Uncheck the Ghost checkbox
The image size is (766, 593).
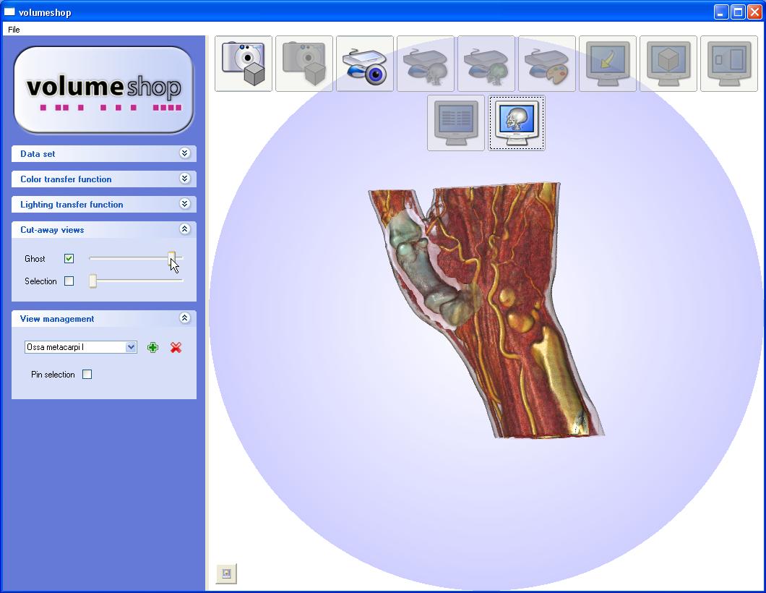pos(69,259)
